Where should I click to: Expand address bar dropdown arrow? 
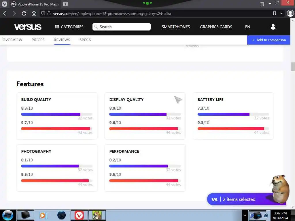pyautogui.click(x=281, y=13)
